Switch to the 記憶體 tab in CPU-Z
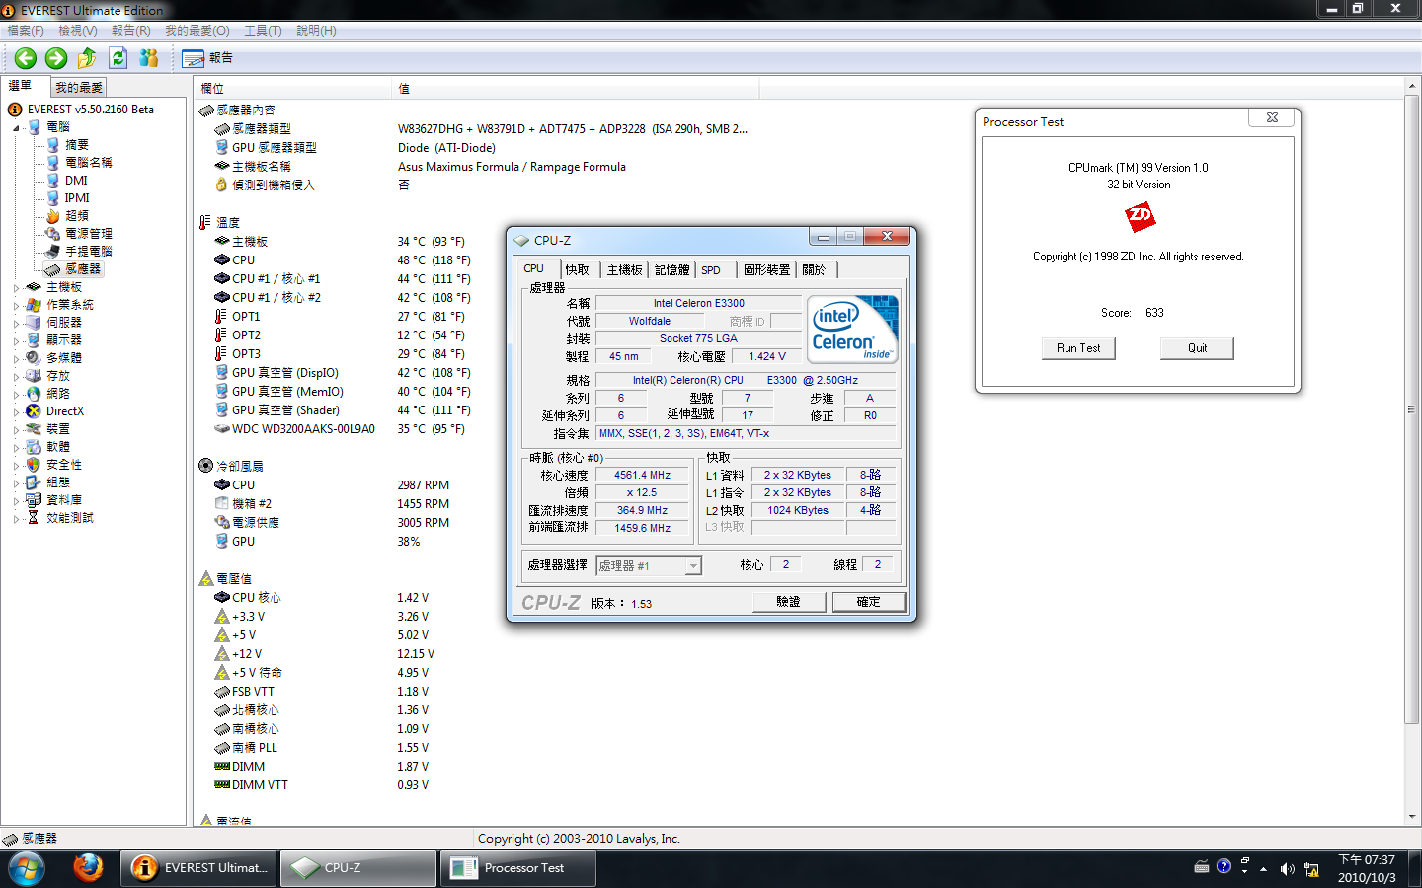Viewport: 1422px width, 888px height. 672,269
